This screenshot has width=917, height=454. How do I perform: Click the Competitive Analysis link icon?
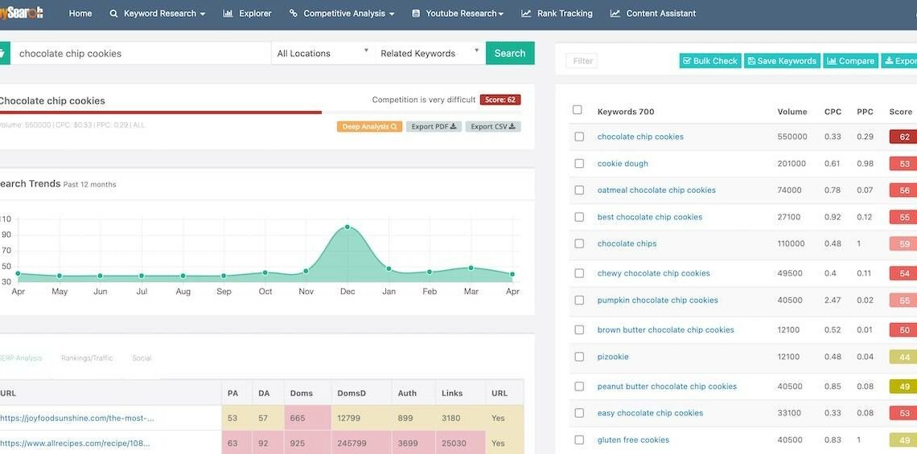293,14
